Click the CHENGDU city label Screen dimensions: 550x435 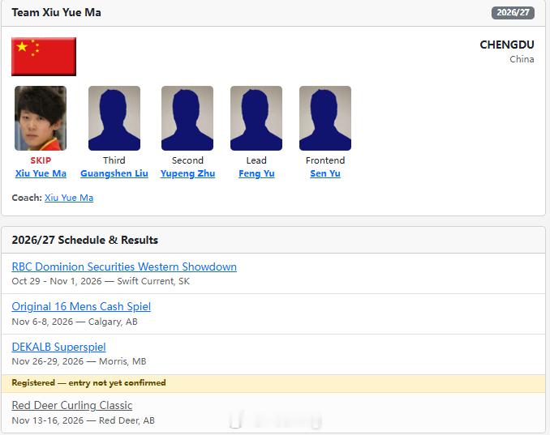(x=507, y=45)
